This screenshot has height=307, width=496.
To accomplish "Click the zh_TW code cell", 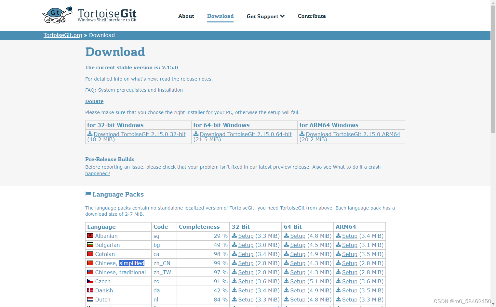I will coord(164,272).
